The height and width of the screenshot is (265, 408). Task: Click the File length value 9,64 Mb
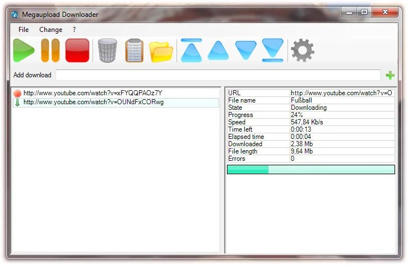pos(302,151)
